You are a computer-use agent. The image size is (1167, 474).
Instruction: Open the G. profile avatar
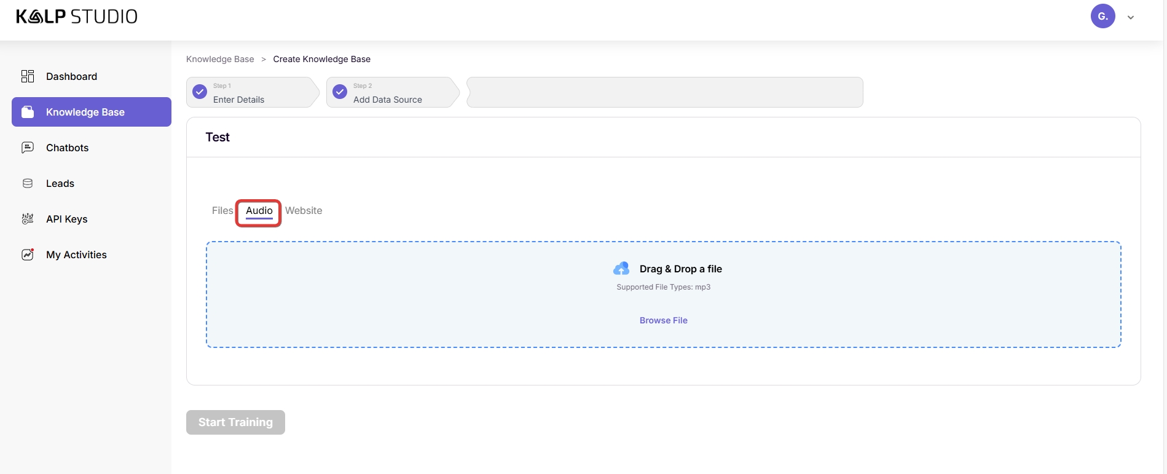click(x=1102, y=17)
